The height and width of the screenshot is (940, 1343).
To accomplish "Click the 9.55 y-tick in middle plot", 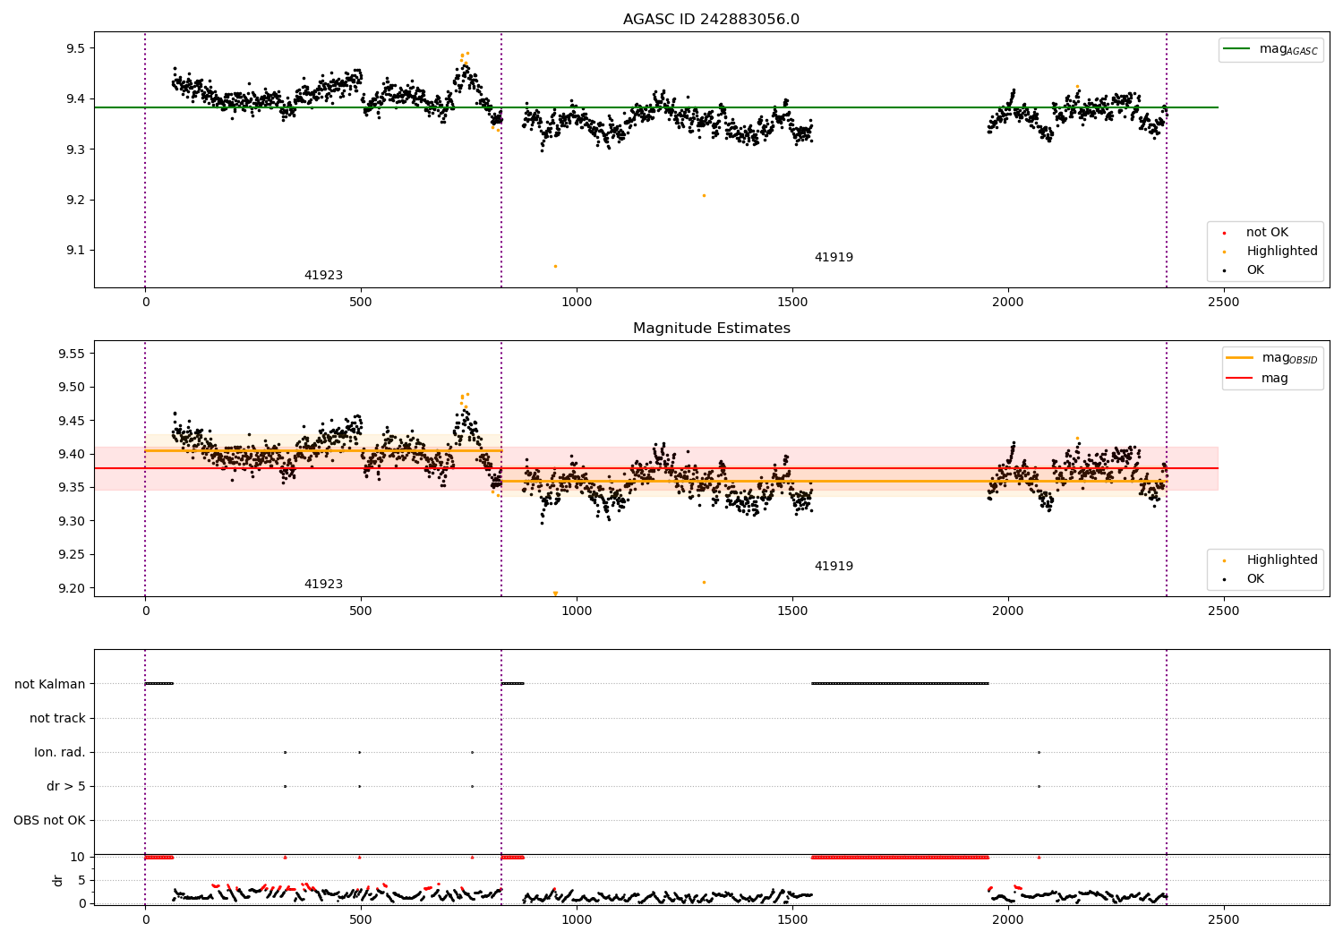I will pyautogui.click(x=72, y=354).
